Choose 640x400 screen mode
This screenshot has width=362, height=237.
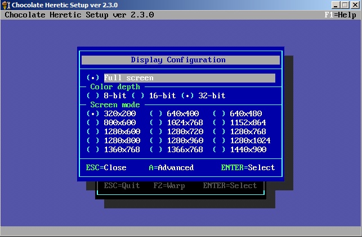[175, 113]
